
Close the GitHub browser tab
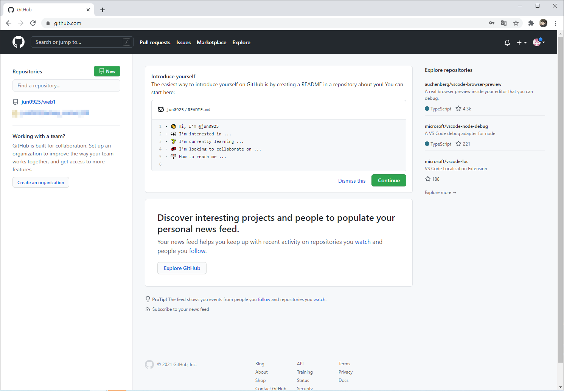tap(88, 10)
